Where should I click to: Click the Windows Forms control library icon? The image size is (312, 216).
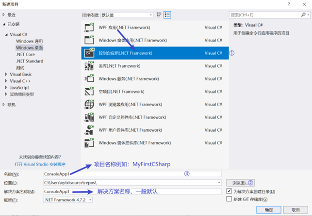coord(89,143)
